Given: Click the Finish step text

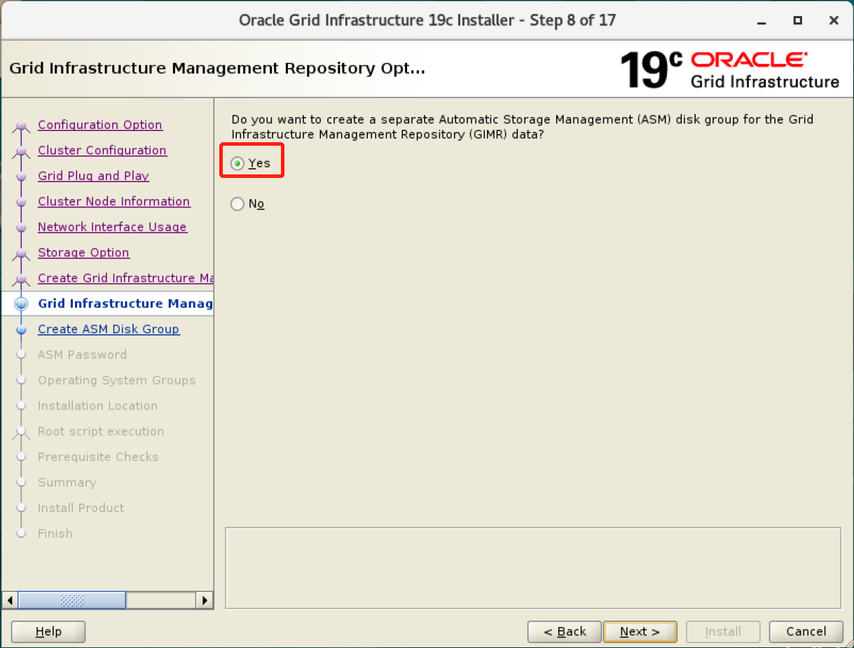Looking at the screenshot, I should point(55,534).
